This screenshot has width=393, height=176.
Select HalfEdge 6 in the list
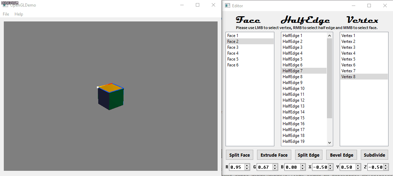click(x=304, y=65)
